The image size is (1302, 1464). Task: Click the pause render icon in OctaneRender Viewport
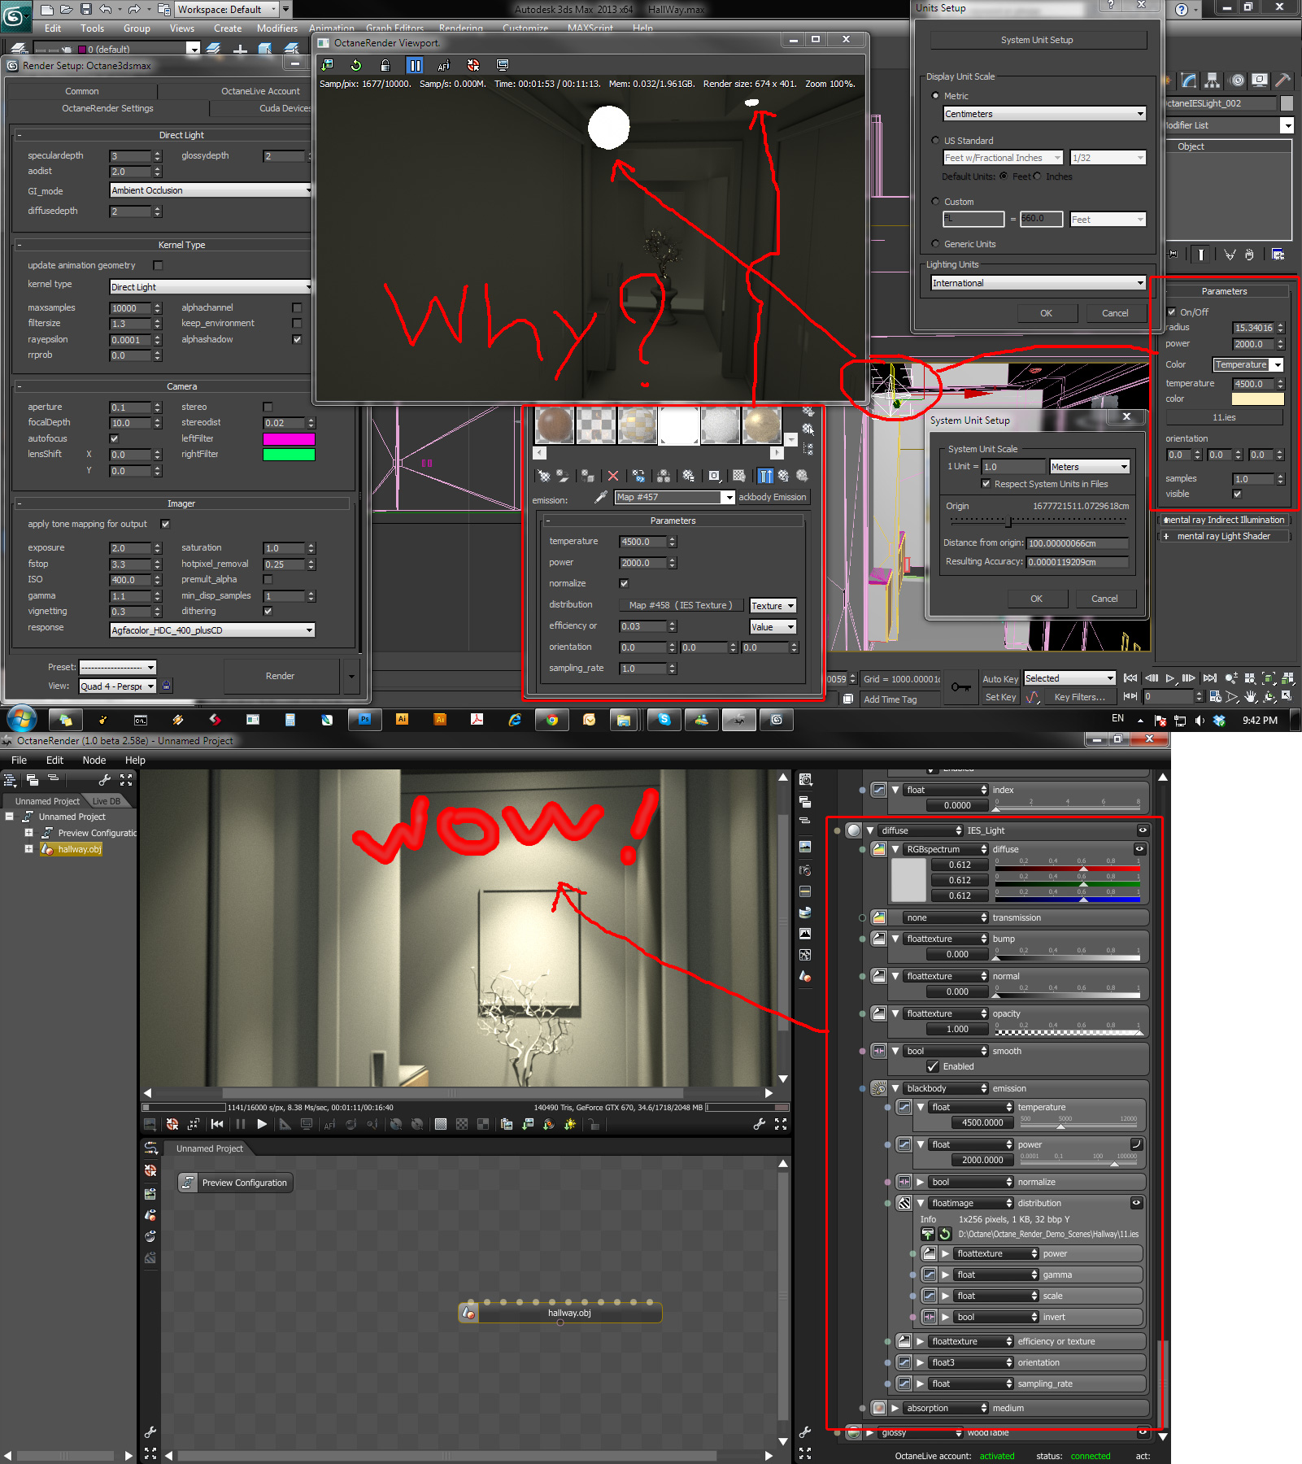[x=415, y=65]
